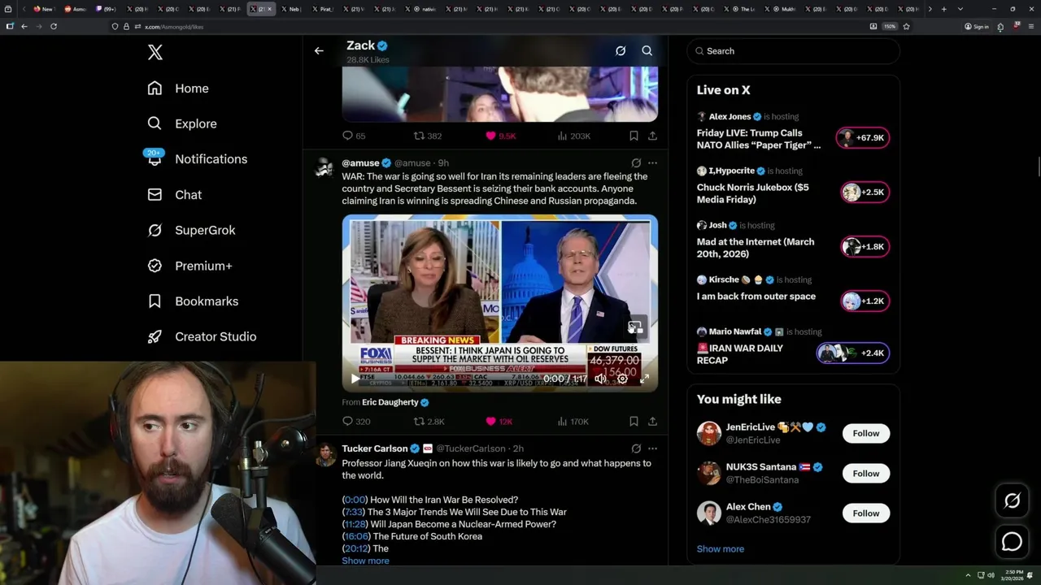View analytics for 170K views post

(573, 422)
